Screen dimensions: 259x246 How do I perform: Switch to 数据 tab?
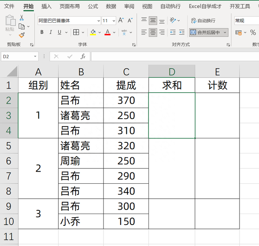click(111, 6)
